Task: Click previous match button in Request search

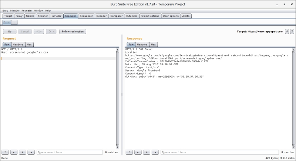Action: 14,152
